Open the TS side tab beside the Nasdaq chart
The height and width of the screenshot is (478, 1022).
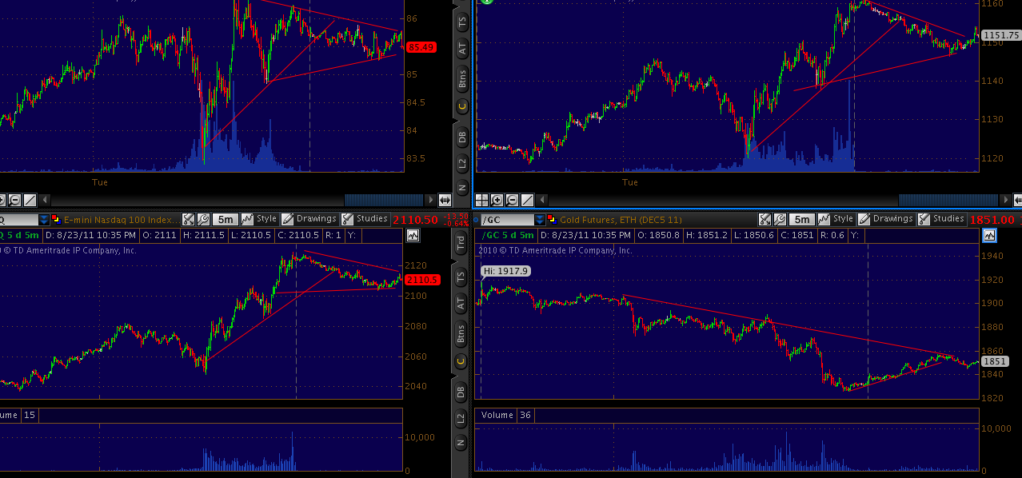tap(461, 277)
